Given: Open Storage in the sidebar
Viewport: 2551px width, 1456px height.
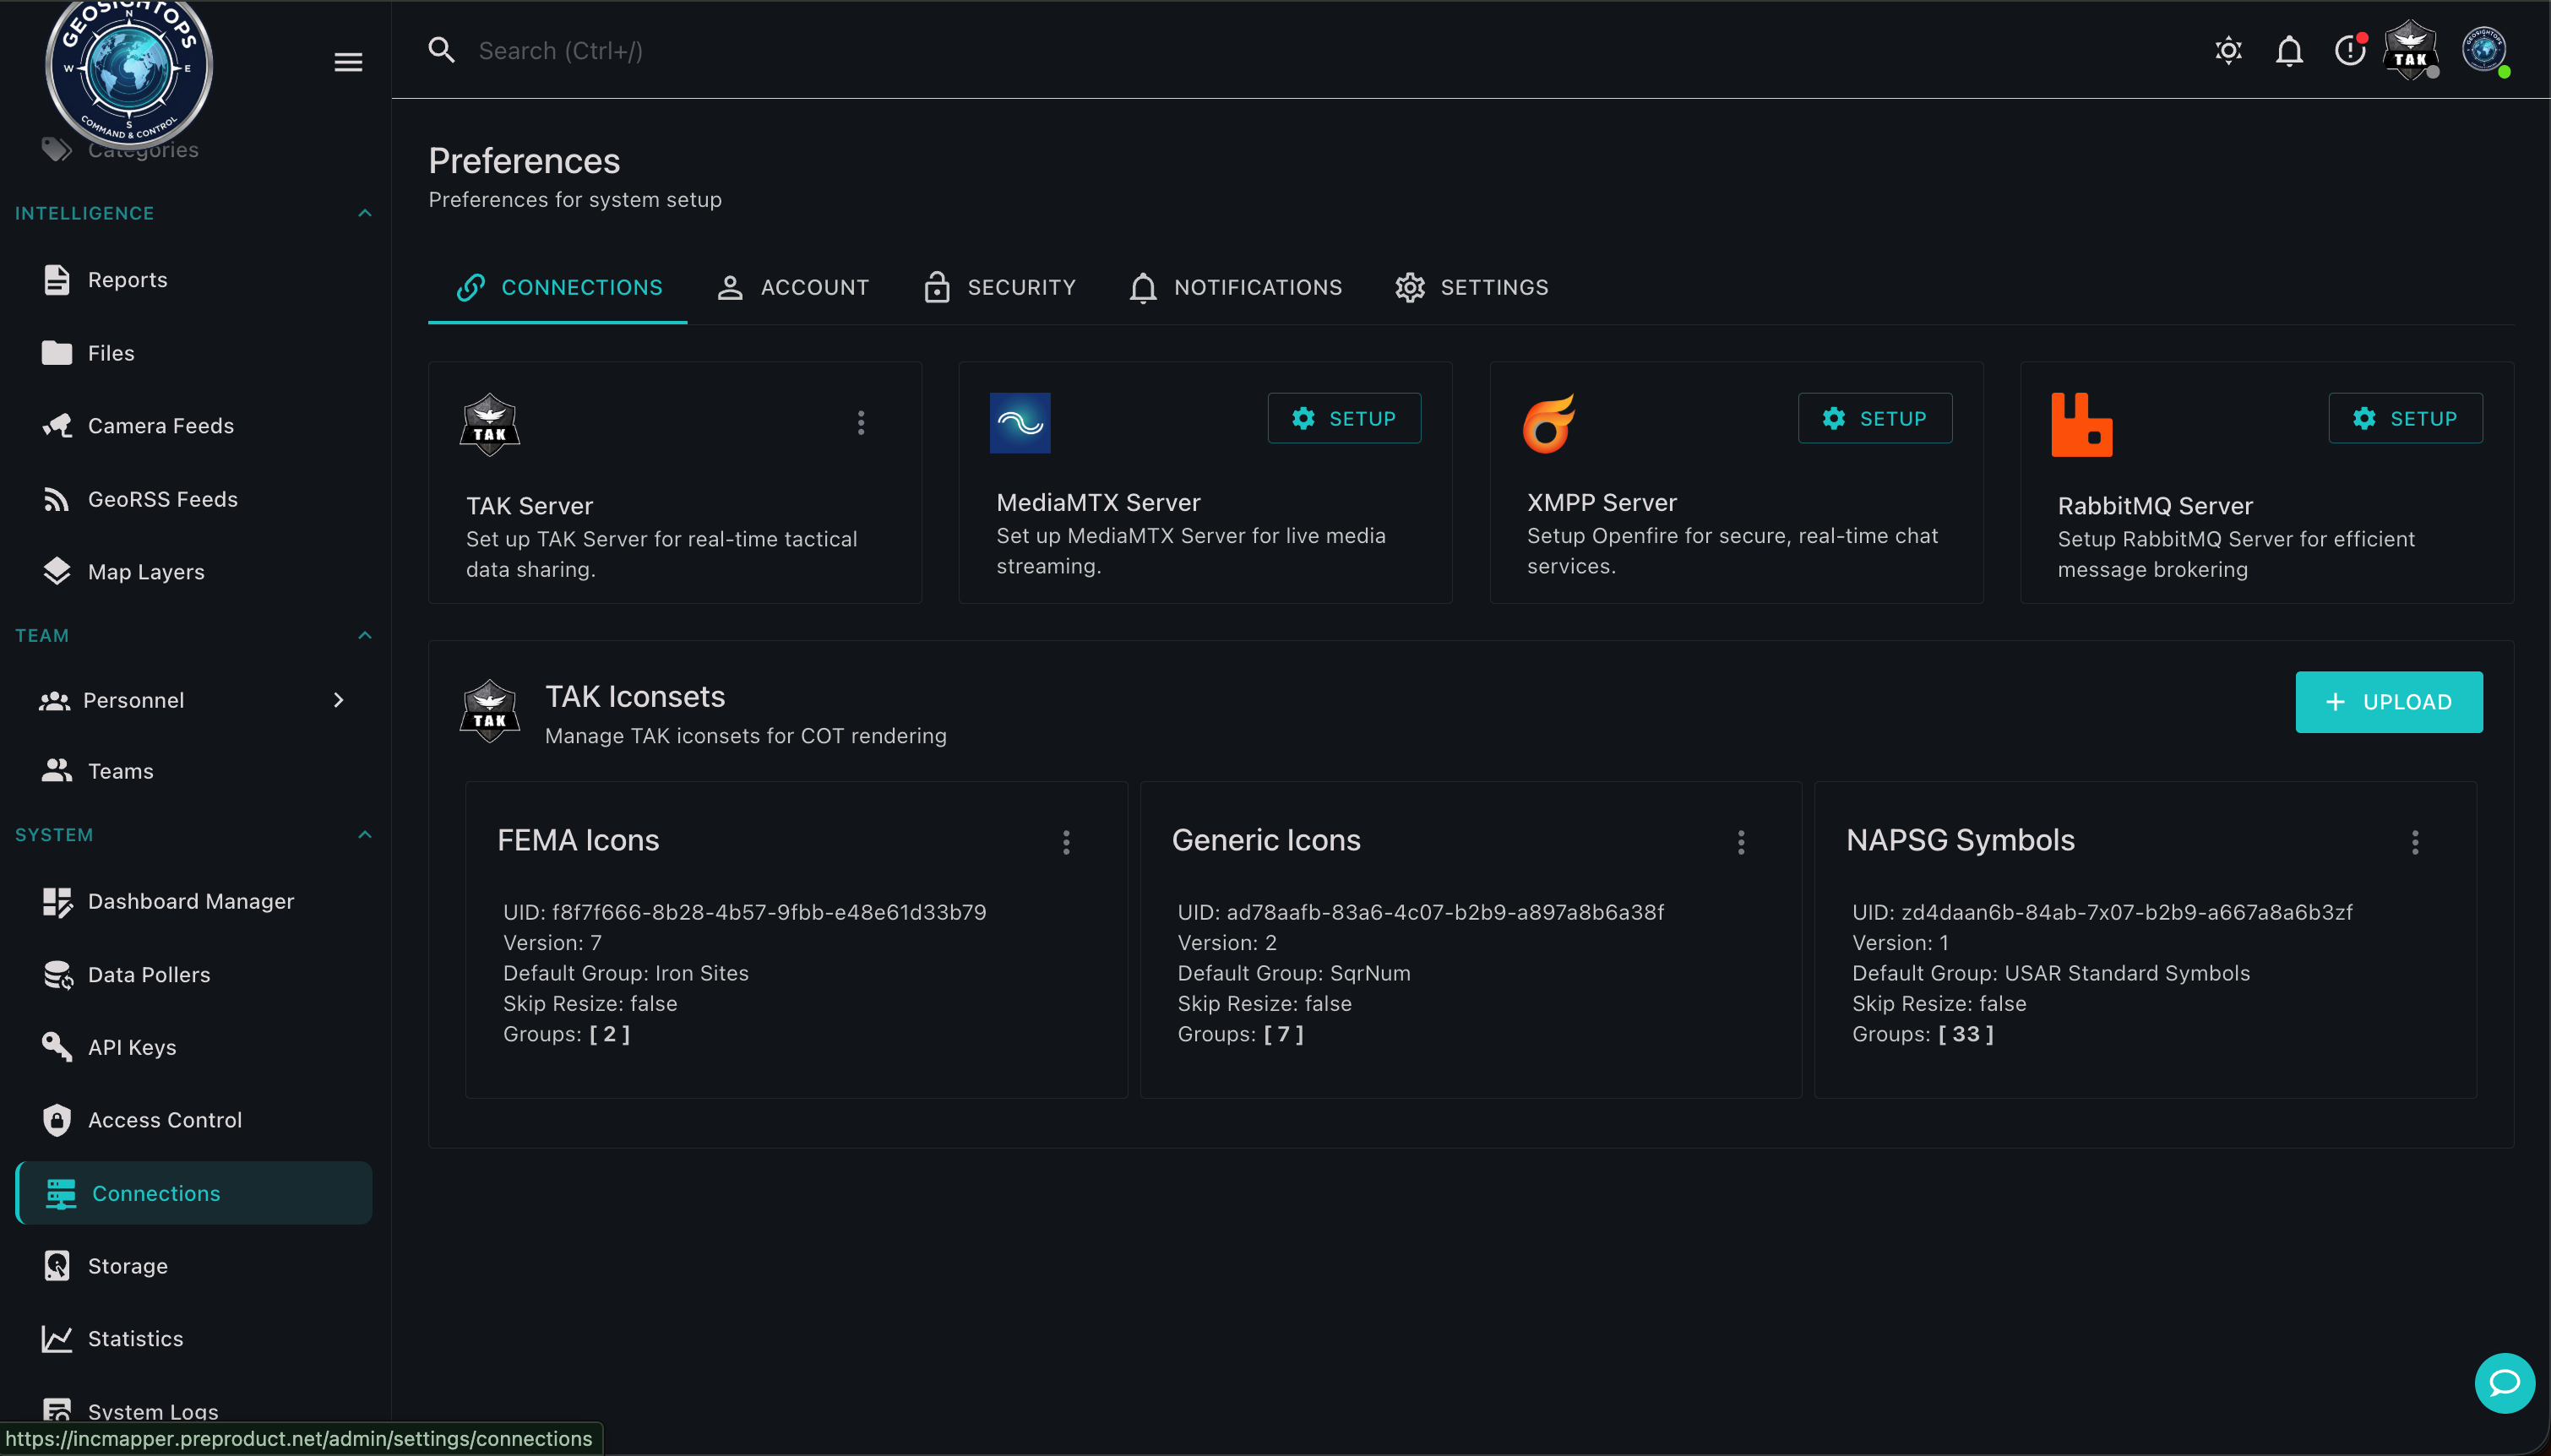Looking at the screenshot, I should [x=194, y=1266].
